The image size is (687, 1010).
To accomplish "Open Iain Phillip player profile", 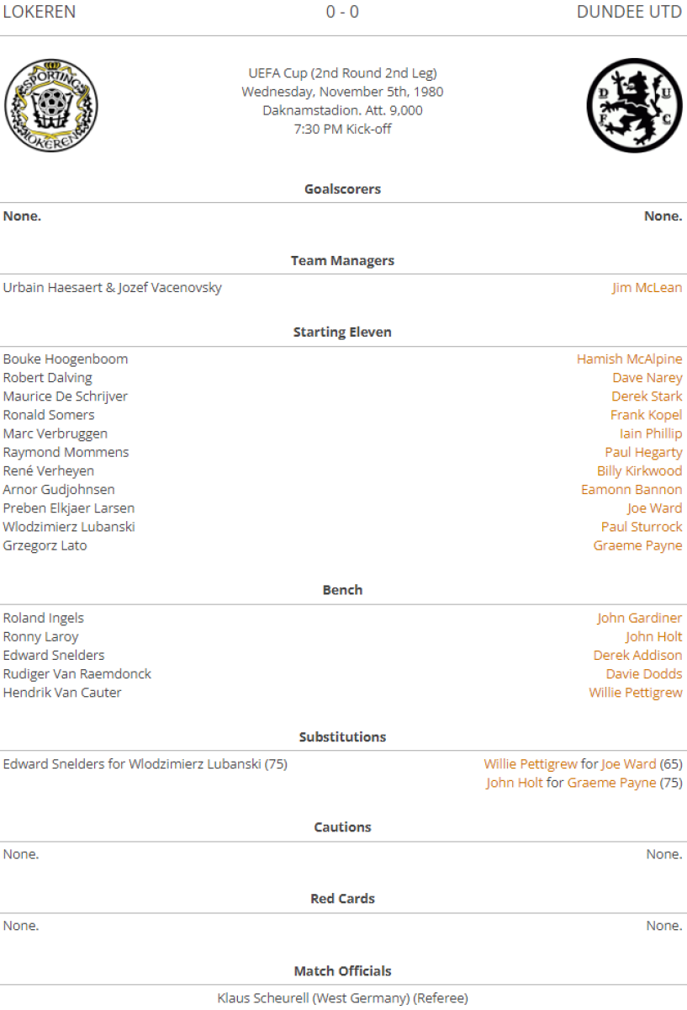I will point(651,433).
